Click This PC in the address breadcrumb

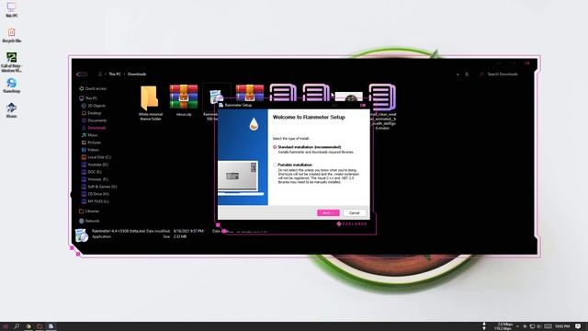[x=115, y=74]
